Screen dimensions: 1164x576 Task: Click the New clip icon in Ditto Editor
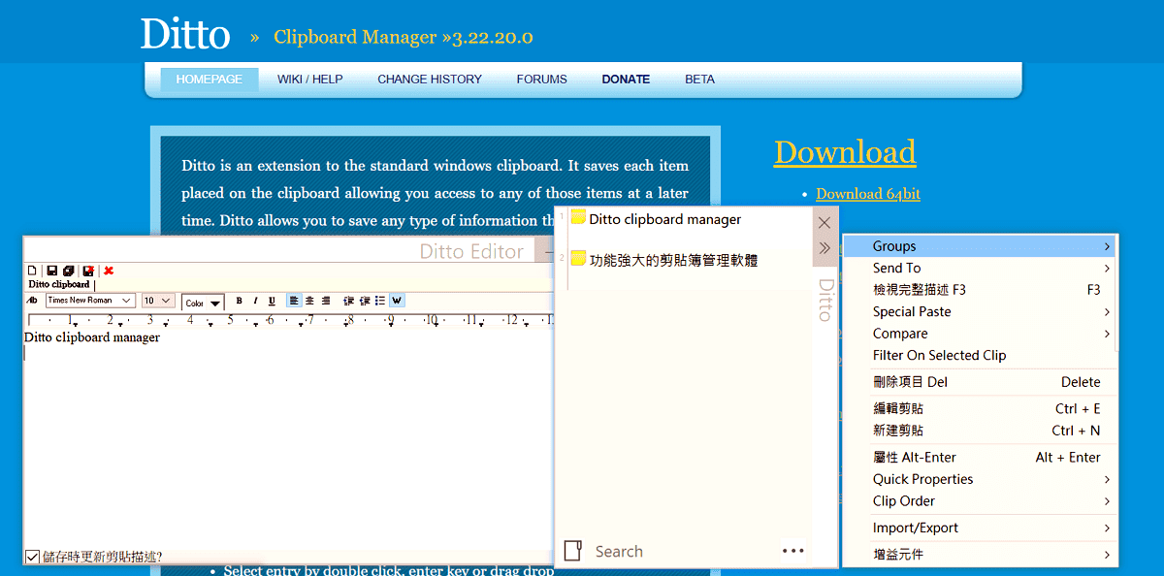point(31,271)
